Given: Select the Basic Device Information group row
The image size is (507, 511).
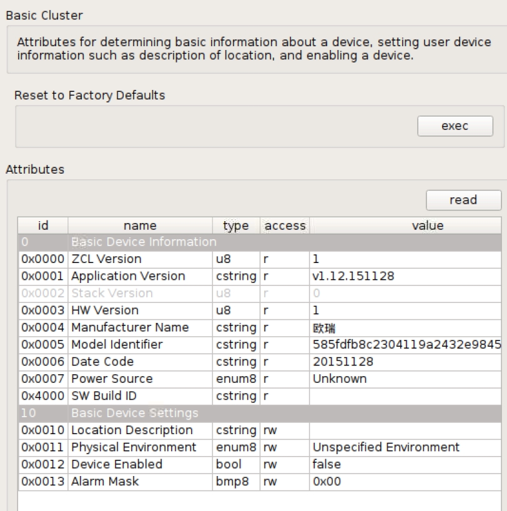Looking at the screenshot, I should click(x=260, y=242).
